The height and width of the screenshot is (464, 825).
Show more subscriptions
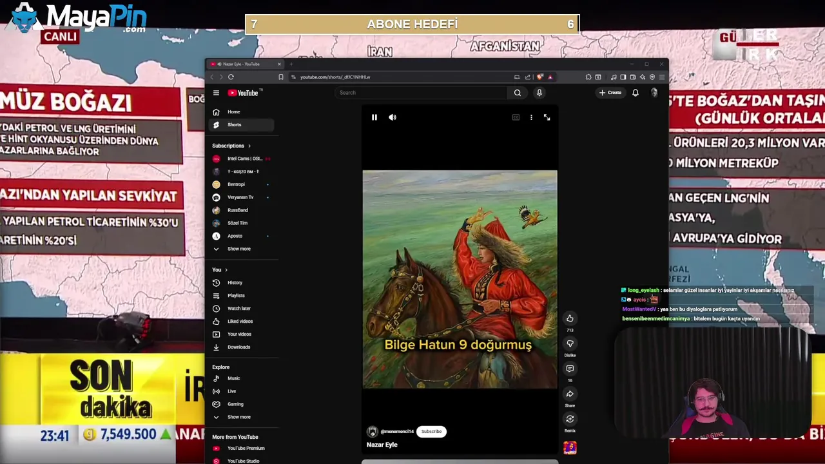pos(242,249)
